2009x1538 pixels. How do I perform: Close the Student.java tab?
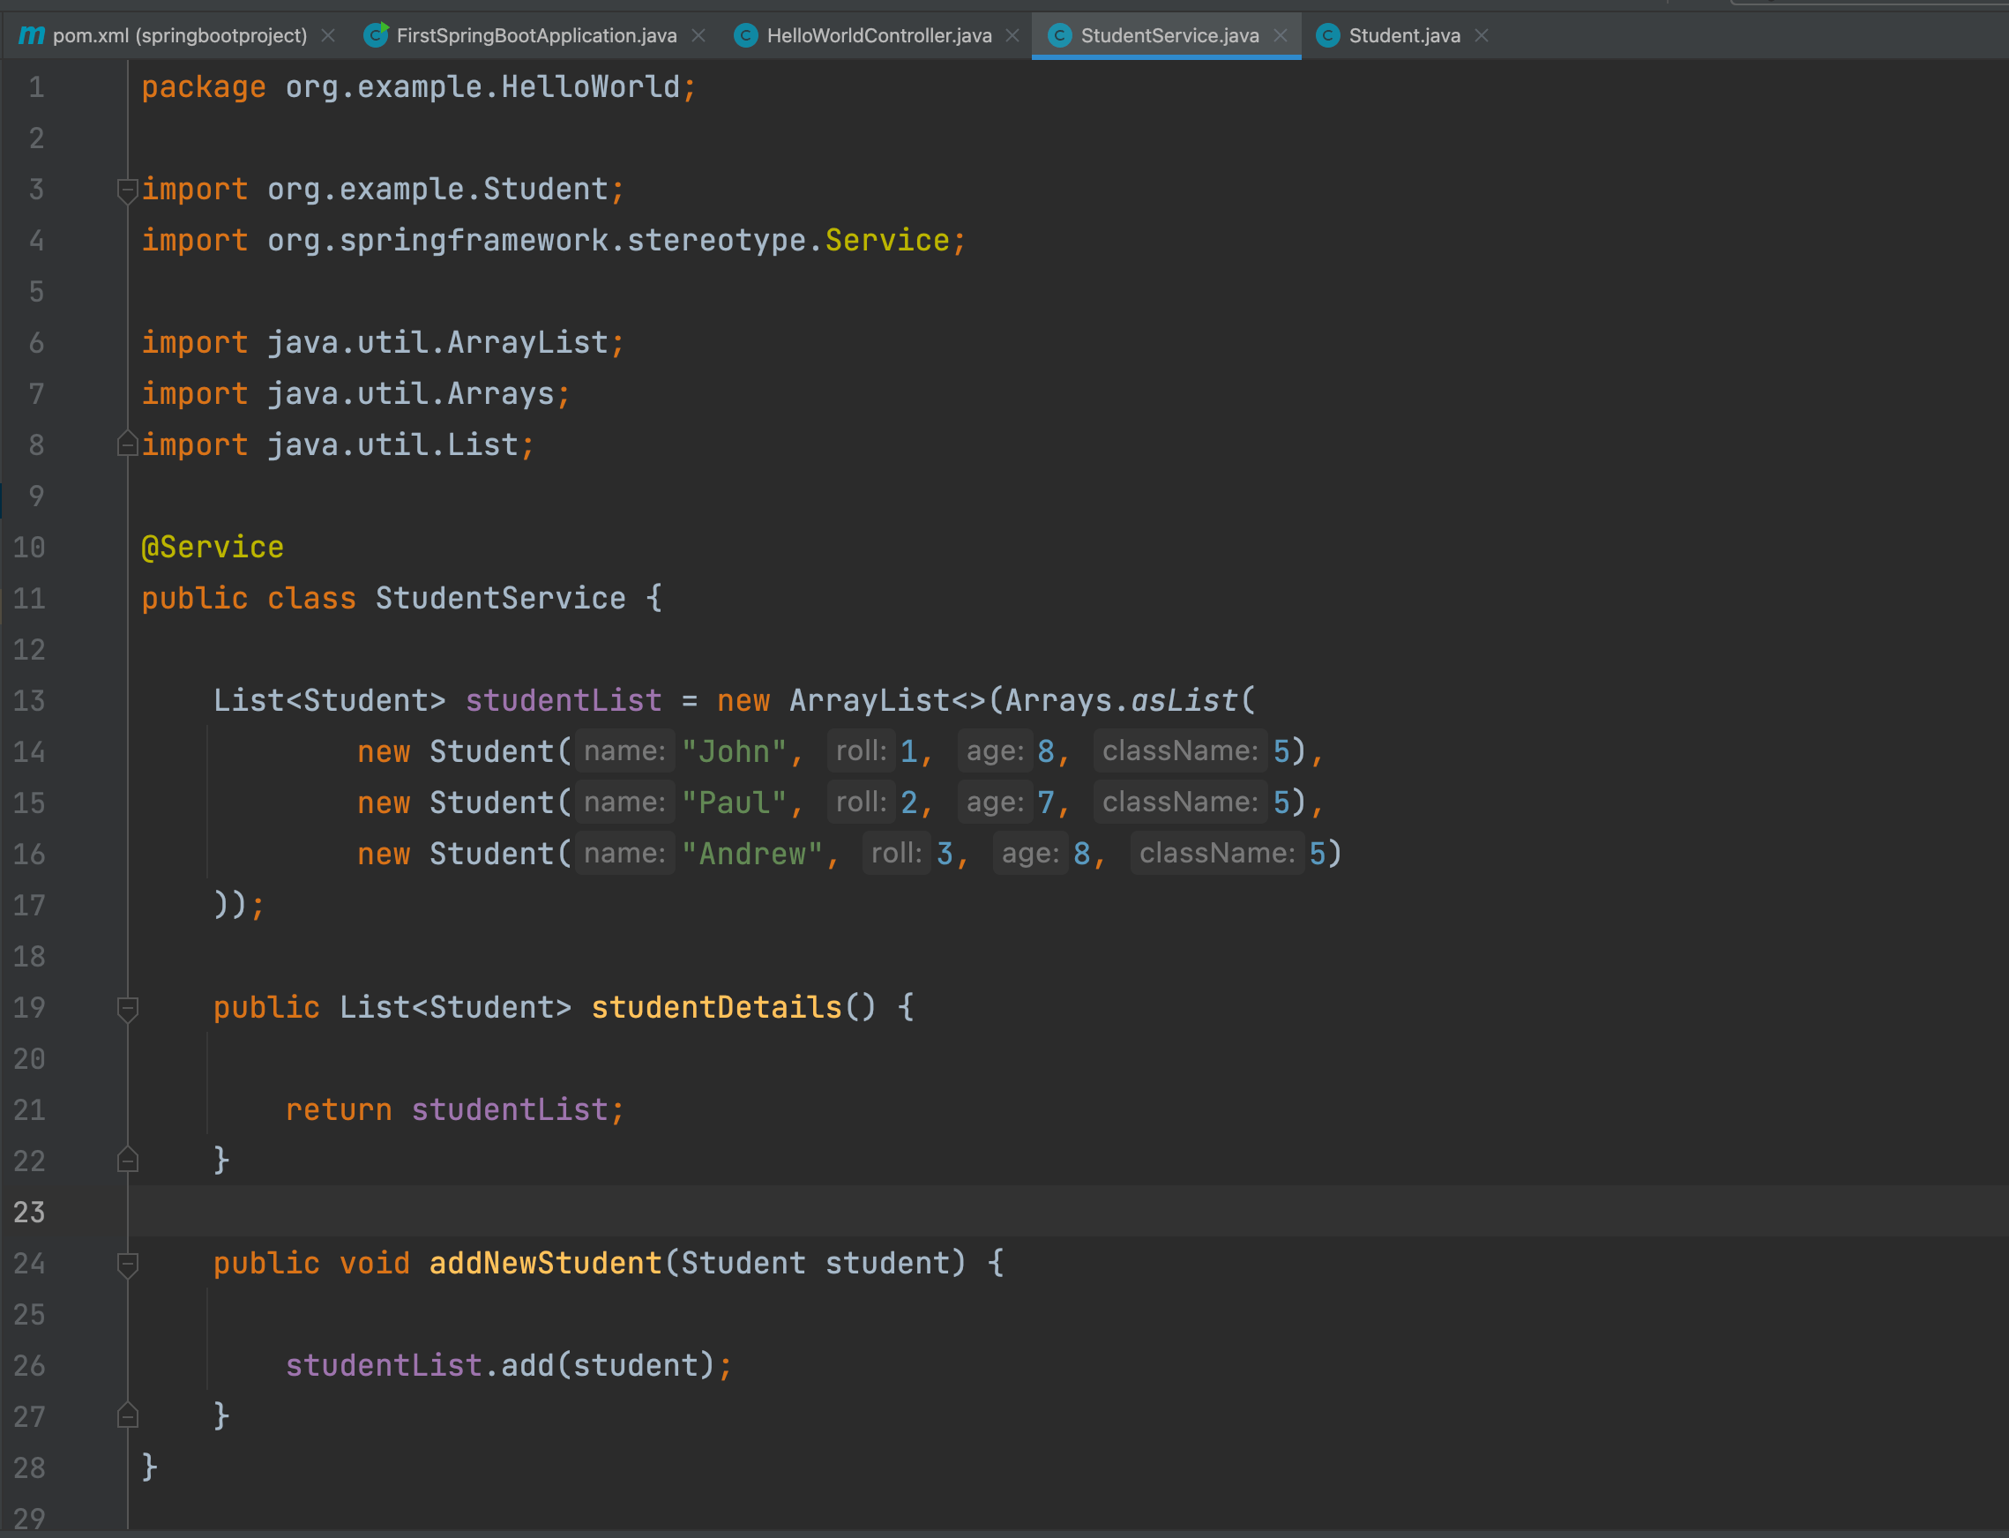point(1481,35)
